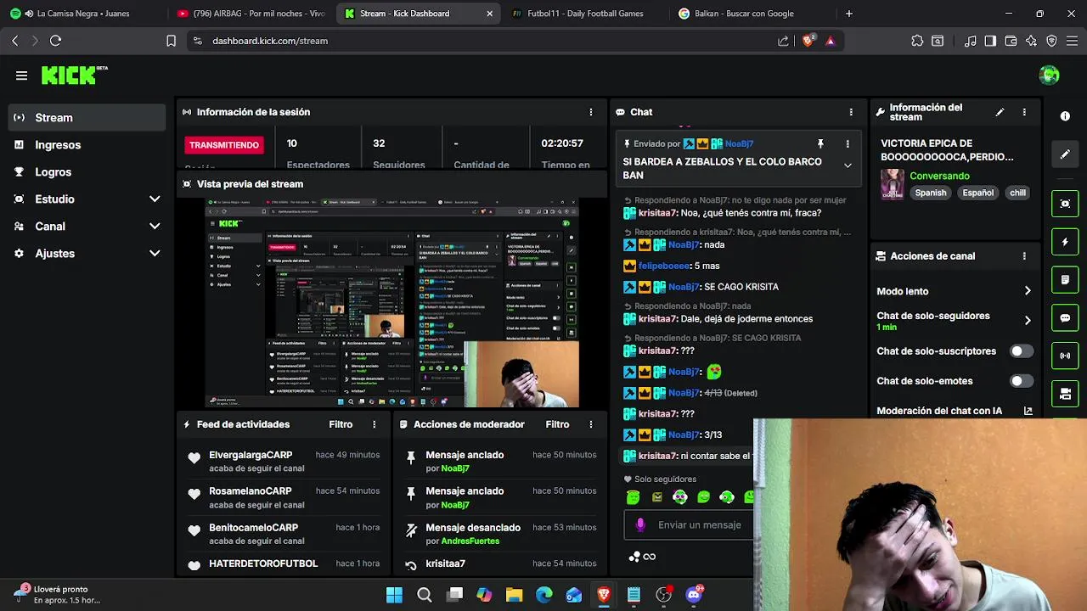Viewport: 1087px width, 611px height.
Task: Open Modo lento settings arrow
Action: pos(1028,291)
